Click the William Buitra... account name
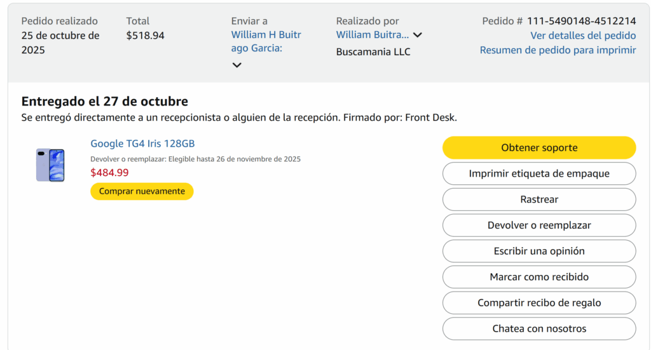The width and height of the screenshot is (651, 350). [x=373, y=35]
